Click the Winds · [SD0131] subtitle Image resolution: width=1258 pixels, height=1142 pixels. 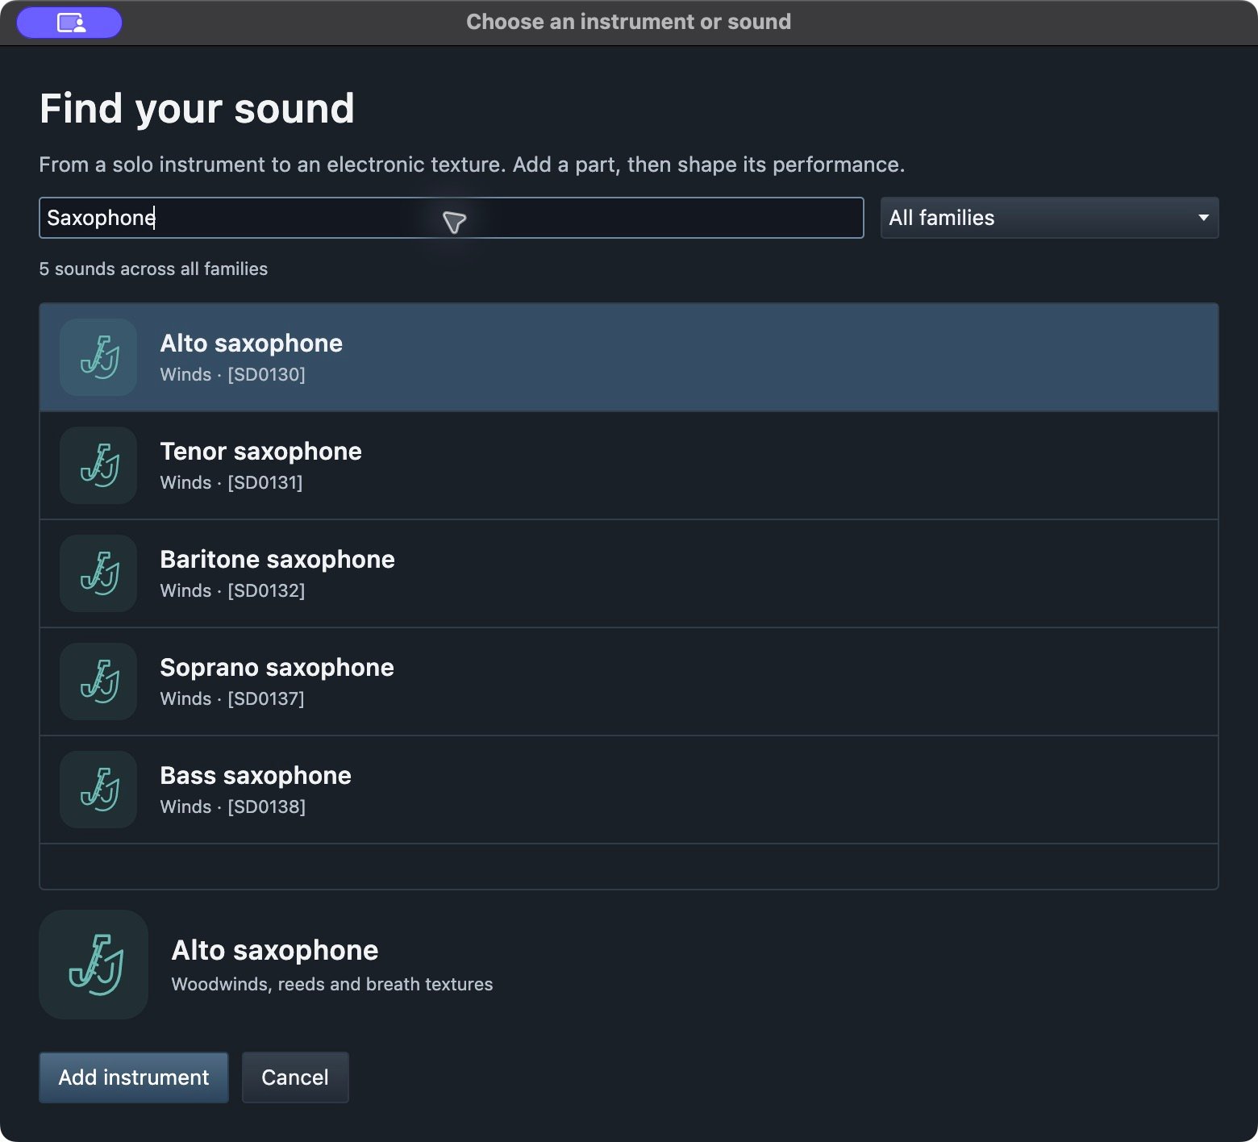tap(231, 483)
